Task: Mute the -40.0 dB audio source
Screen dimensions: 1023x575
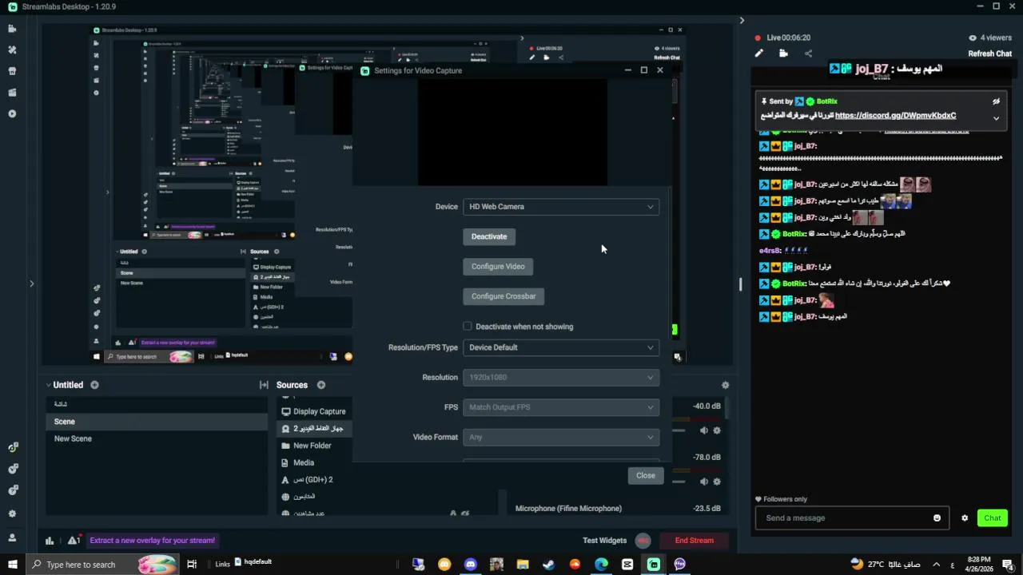Action: (x=703, y=430)
